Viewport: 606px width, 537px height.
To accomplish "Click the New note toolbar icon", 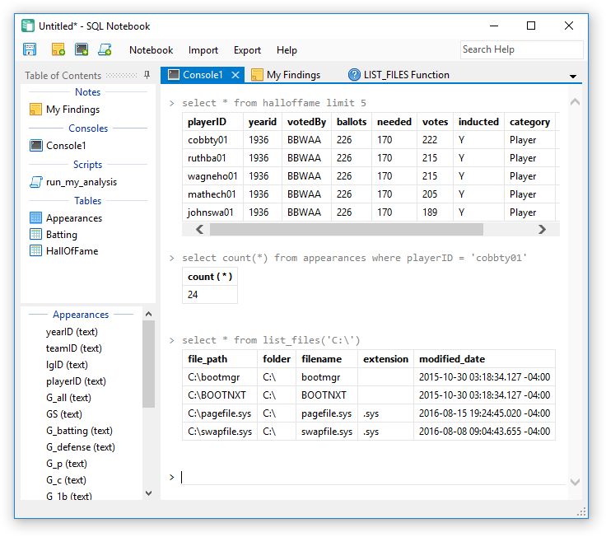I will (58, 49).
